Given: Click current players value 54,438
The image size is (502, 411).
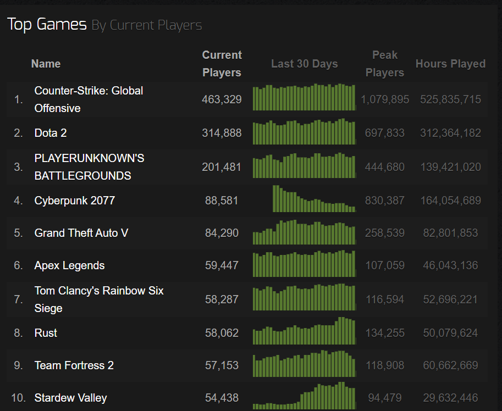Looking at the screenshot, I should 222,398.
